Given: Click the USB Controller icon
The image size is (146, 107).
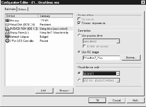Looking at the screenshot, I should click(x=7, y=41).
